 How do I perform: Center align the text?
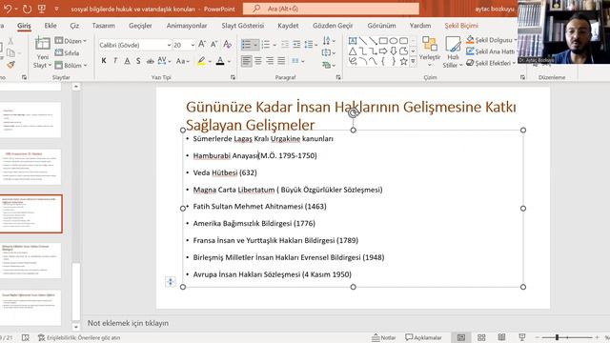tap(258, 61)
